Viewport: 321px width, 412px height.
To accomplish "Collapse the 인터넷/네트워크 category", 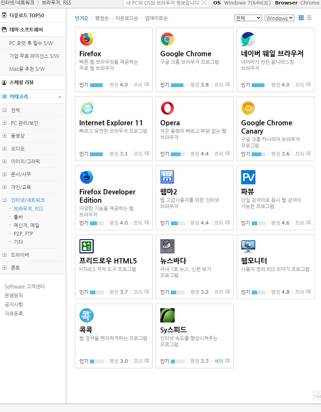I will click(x=4, y=200).
